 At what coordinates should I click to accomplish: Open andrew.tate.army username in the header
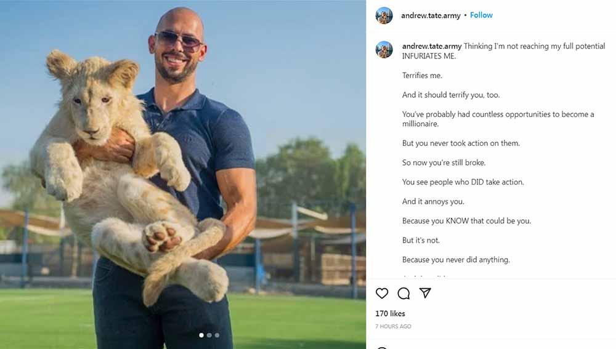click(x=431, y=15)
